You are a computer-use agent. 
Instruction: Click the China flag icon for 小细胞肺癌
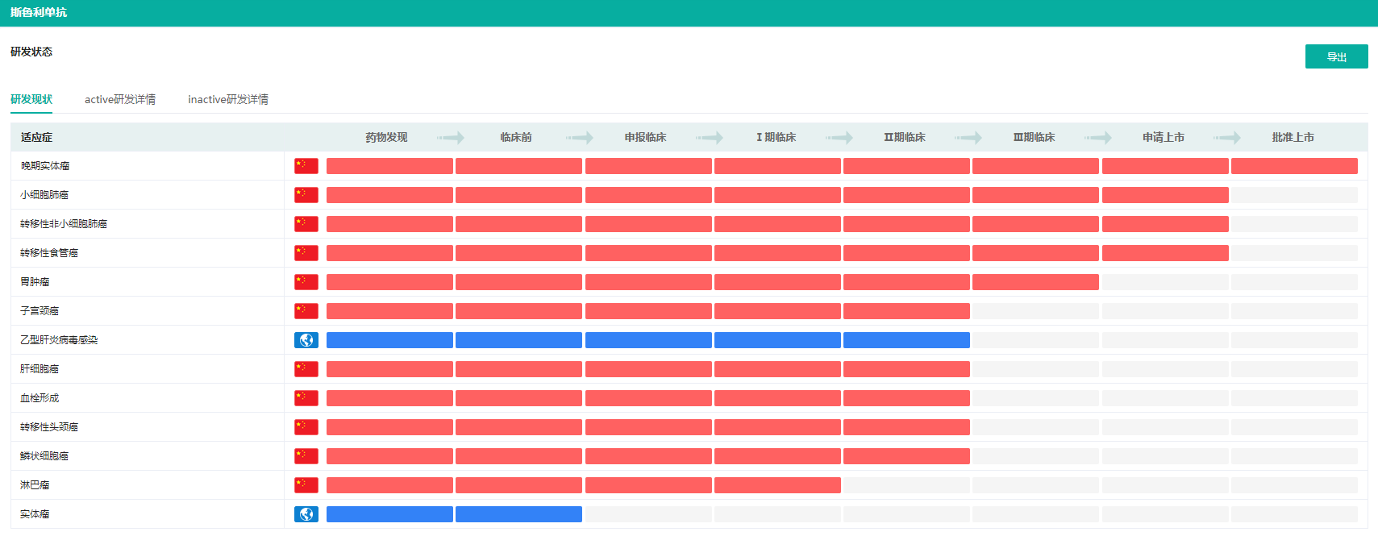pyautogui.click(x=306, y=195)
